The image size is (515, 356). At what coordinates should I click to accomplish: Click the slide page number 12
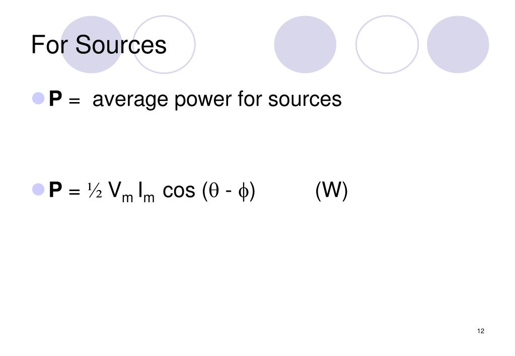481,331
